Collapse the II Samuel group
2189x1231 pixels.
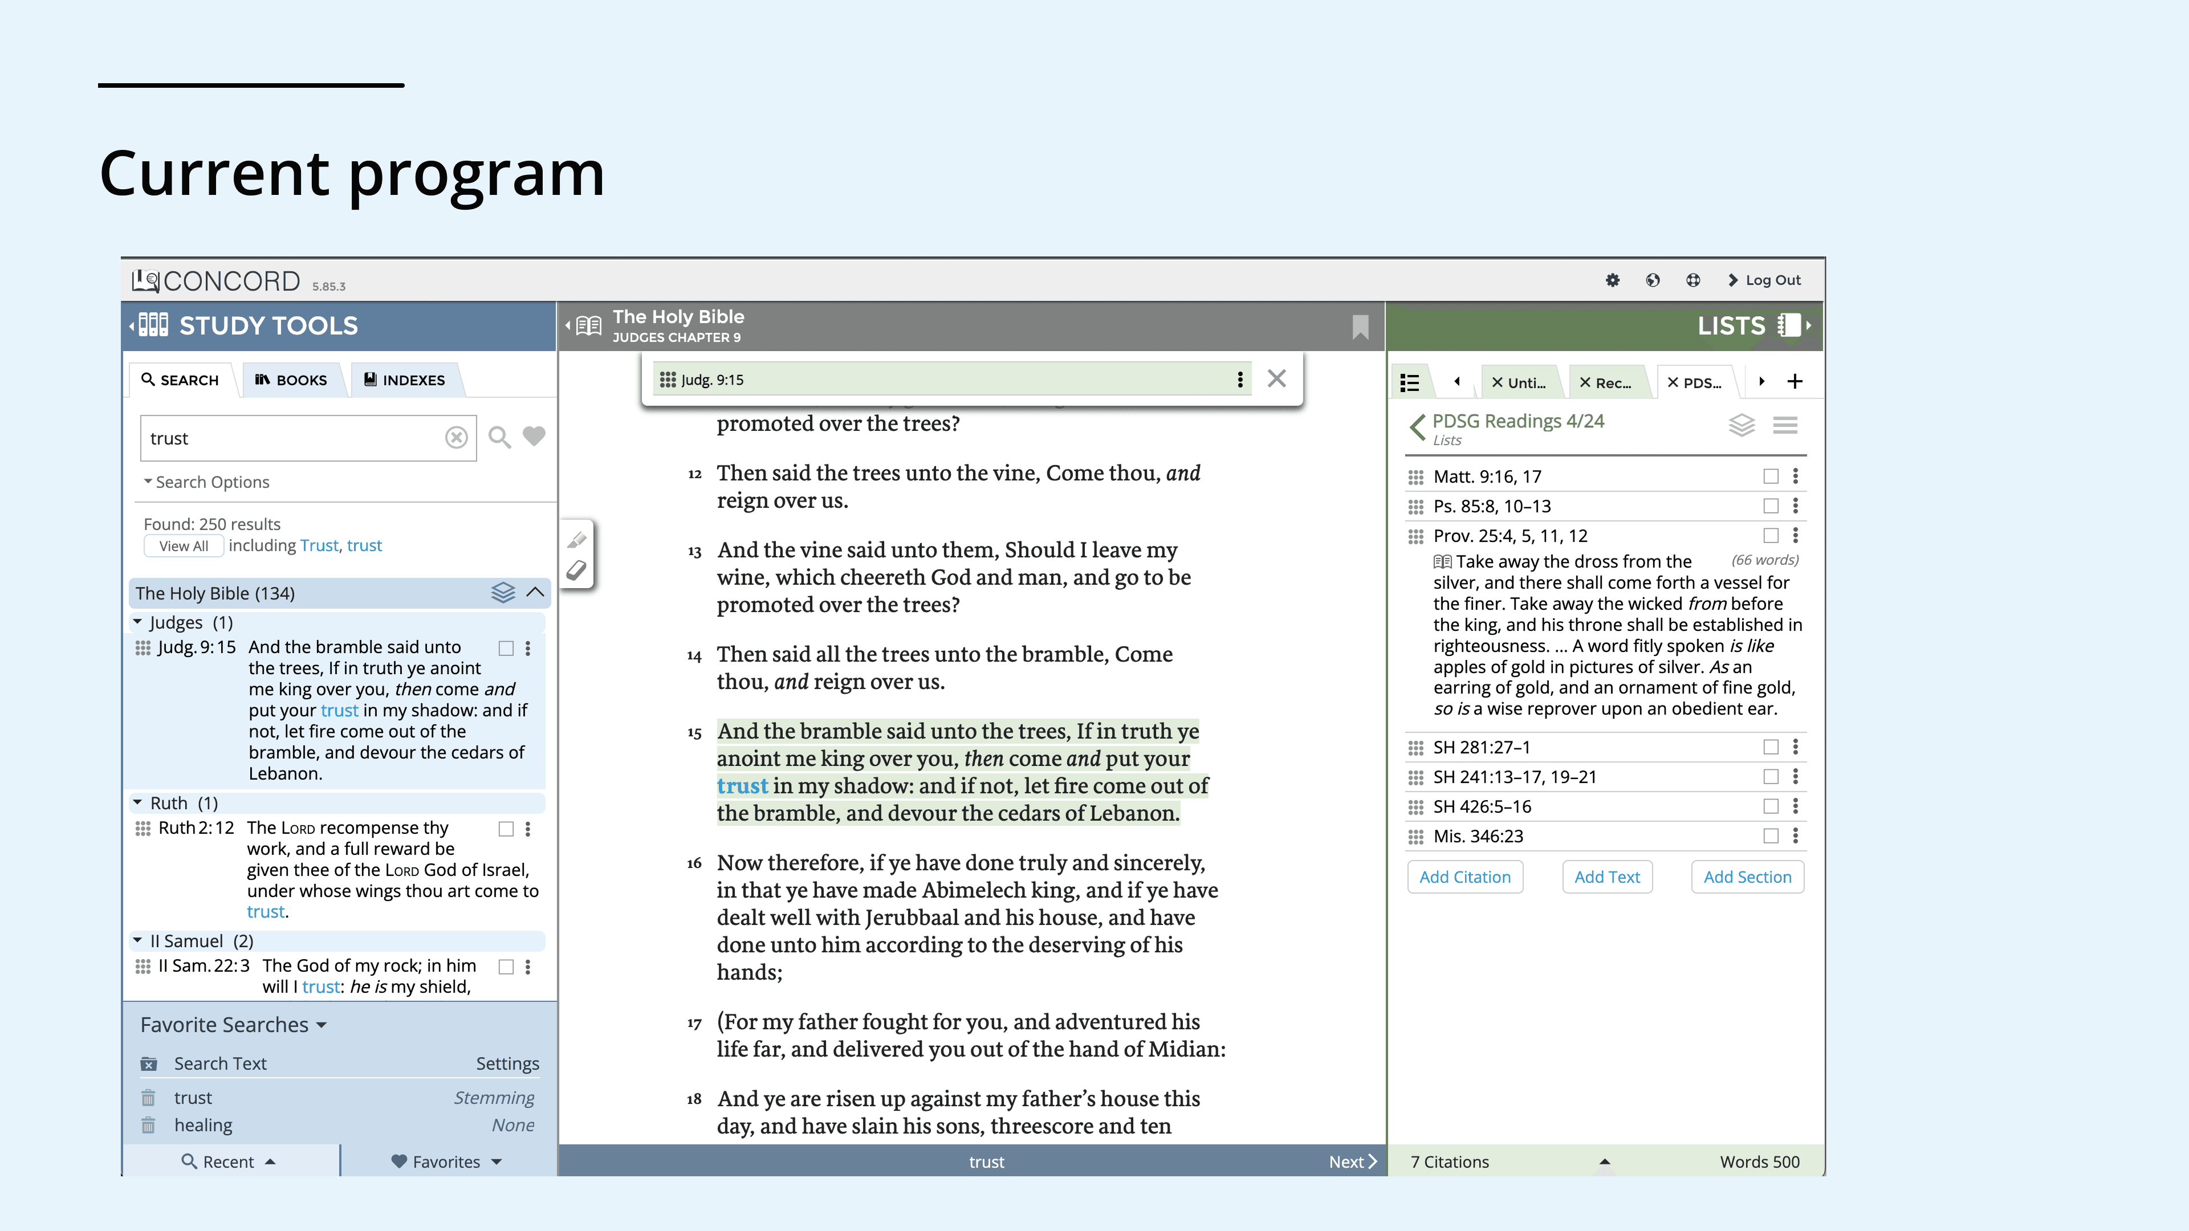[x=137, y=940]
